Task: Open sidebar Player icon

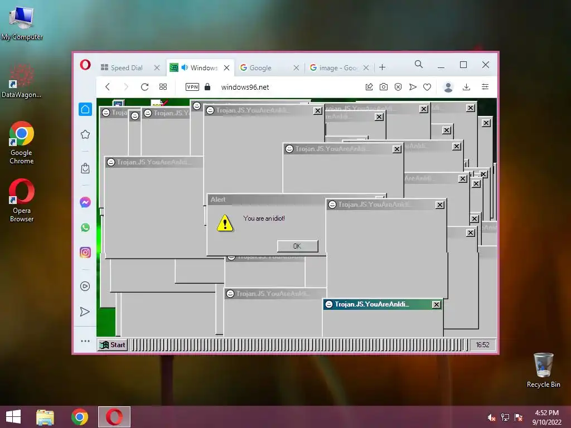Action: pos(85,286)
